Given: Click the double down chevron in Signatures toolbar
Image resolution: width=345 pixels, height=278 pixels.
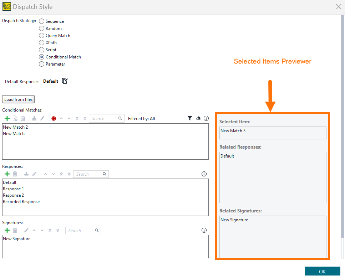Looking at the screenshot, I should coord(58,230).
